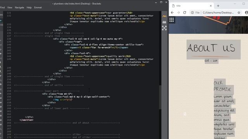Click the Chrome profile avatar icon
The image size is (248, 139).
246,12
